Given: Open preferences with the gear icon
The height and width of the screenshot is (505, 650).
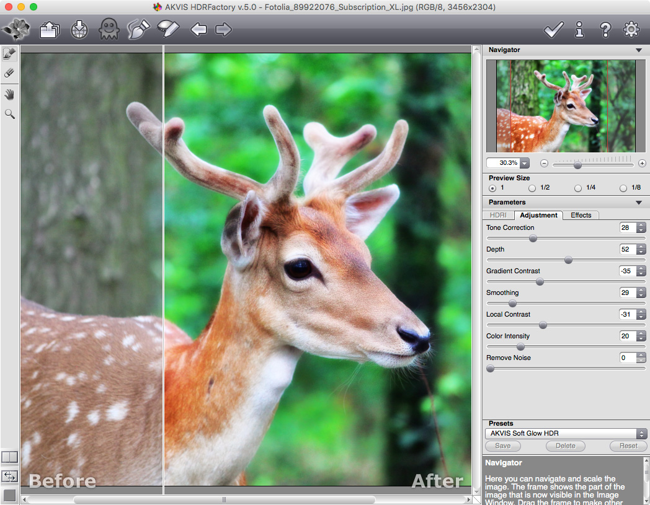Looking at the screenshot, I should pos(631,29).
